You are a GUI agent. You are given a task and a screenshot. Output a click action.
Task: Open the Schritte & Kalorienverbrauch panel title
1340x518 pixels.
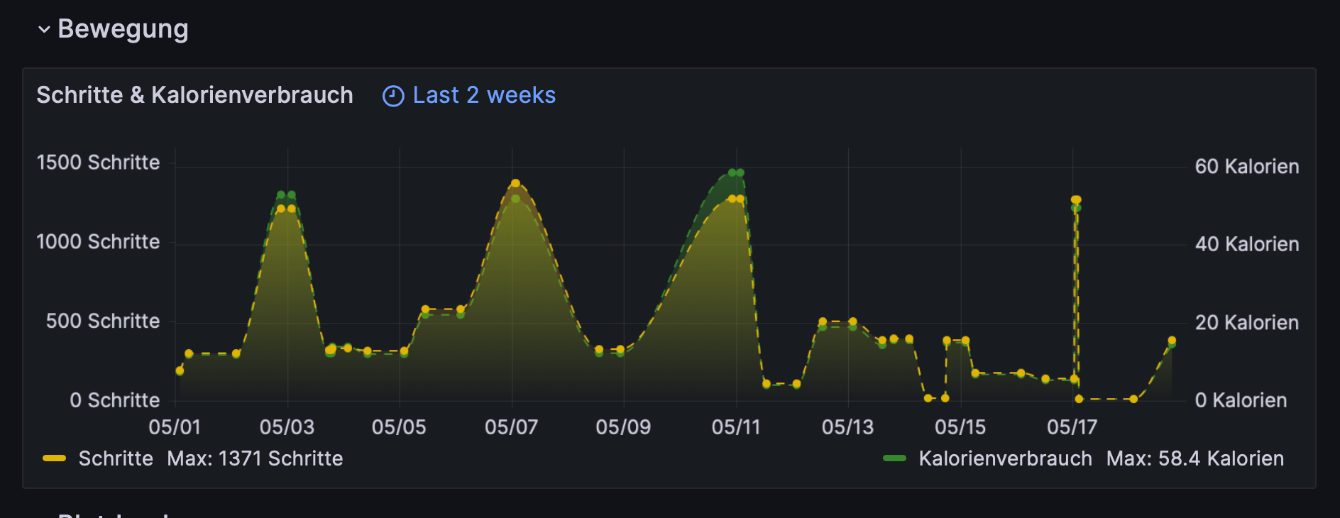coord(194,95)
